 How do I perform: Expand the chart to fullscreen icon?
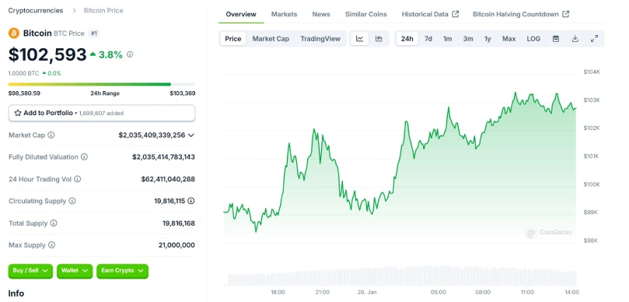point(595,39)
